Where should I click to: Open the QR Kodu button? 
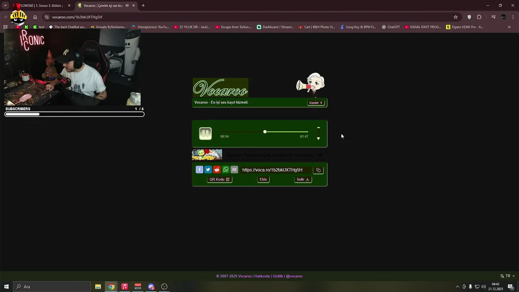point(219,179)
